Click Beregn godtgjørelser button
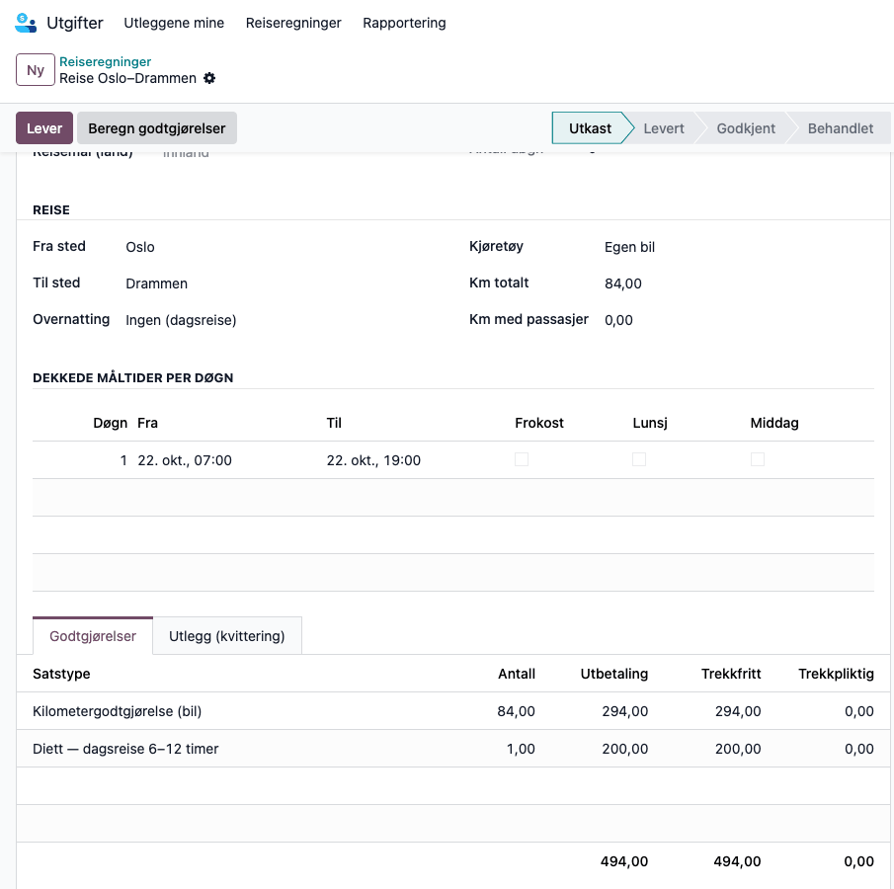 (157, 128)
